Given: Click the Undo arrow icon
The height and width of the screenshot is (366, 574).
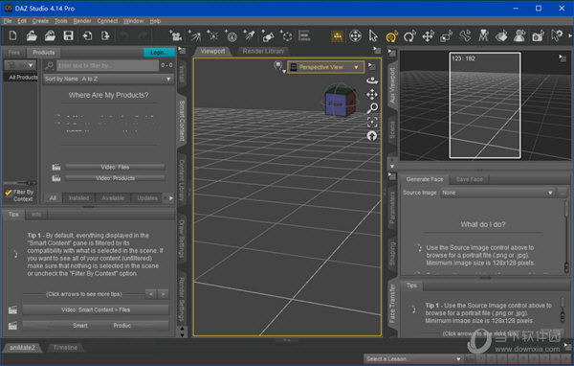Looking at the screenshot, I should [124, 36].
